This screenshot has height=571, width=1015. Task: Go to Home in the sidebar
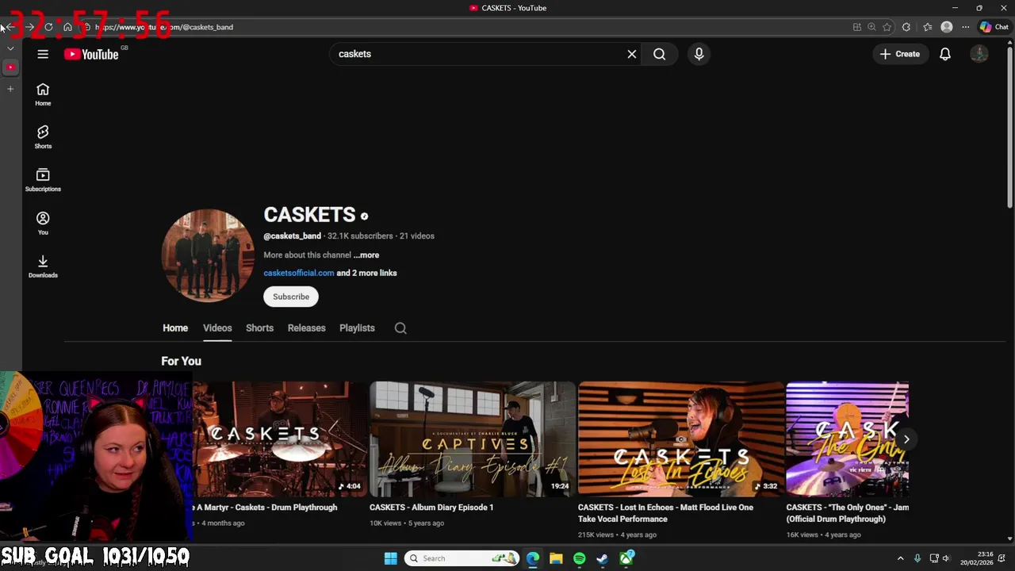coord(43,94)
